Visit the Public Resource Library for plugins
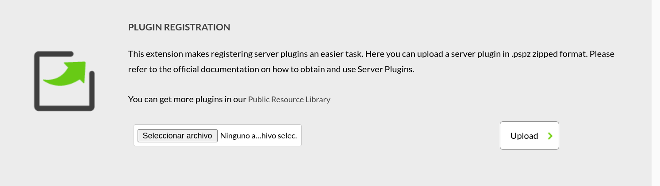Image resolution: width=660 pixels, height=186 pixels. (x=289, y=99)
